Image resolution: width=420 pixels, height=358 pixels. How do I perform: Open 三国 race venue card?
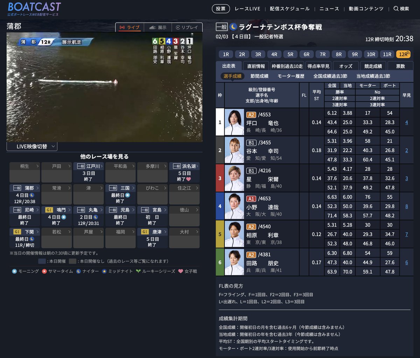120,194
